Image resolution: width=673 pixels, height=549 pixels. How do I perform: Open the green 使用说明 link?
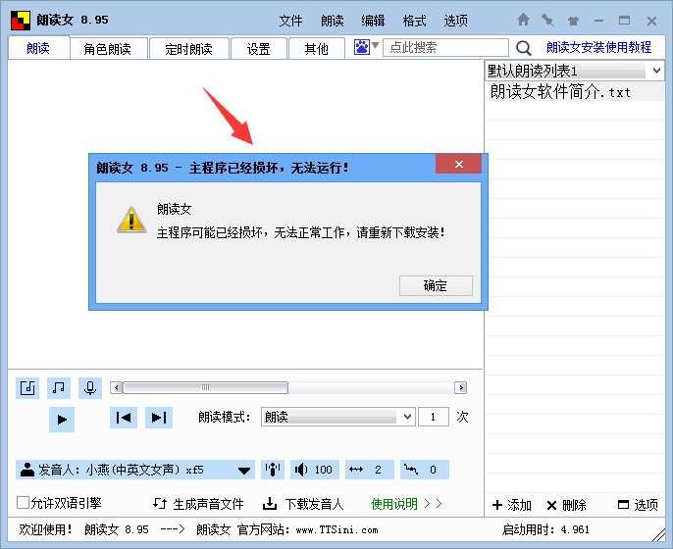(x=406, y=504)
